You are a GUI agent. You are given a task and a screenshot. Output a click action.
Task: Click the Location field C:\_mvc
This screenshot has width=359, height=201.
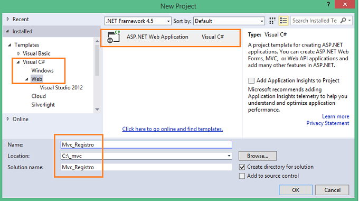tap(146, 156)
